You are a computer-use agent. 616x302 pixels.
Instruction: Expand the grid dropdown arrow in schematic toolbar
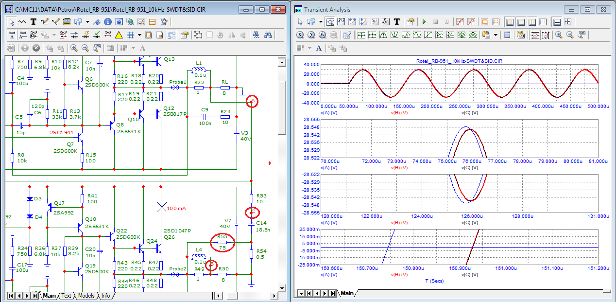click(139, 35)
